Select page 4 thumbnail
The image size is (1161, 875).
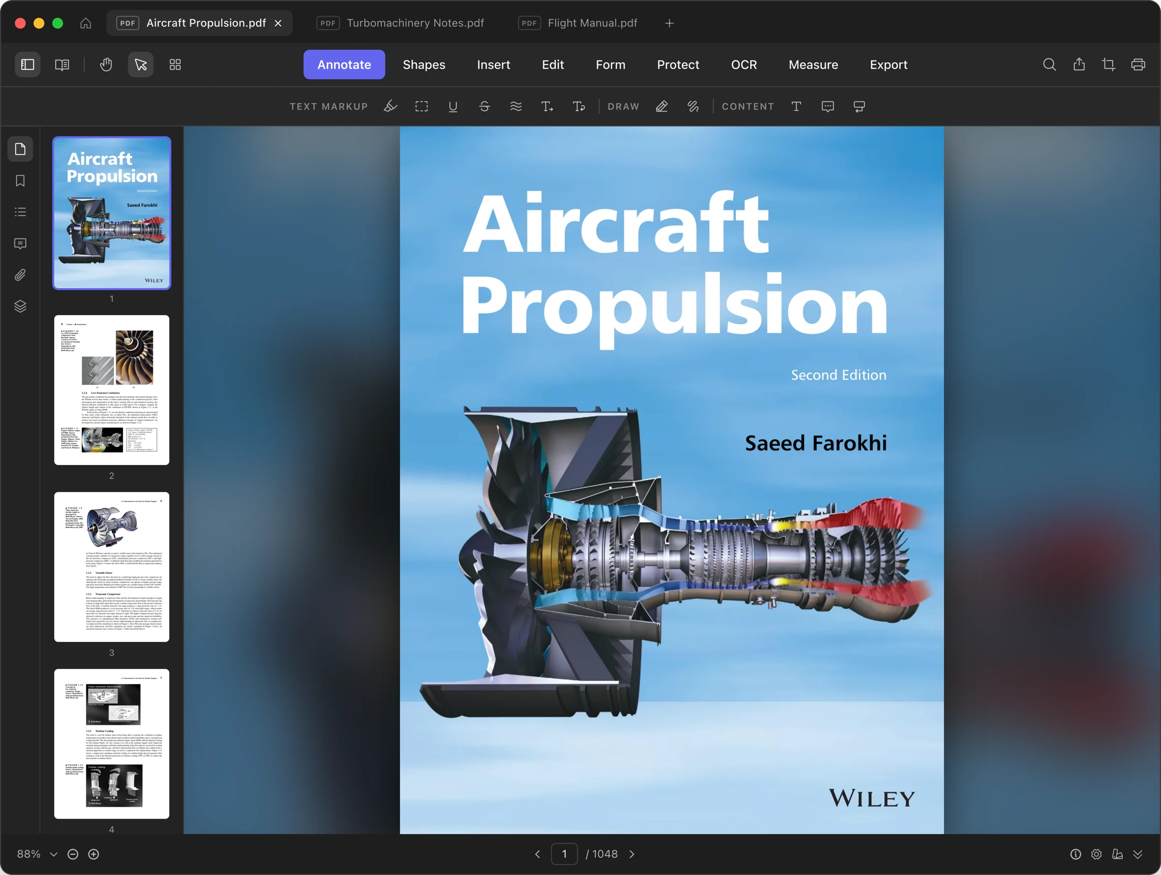click(x=112, y=744)
